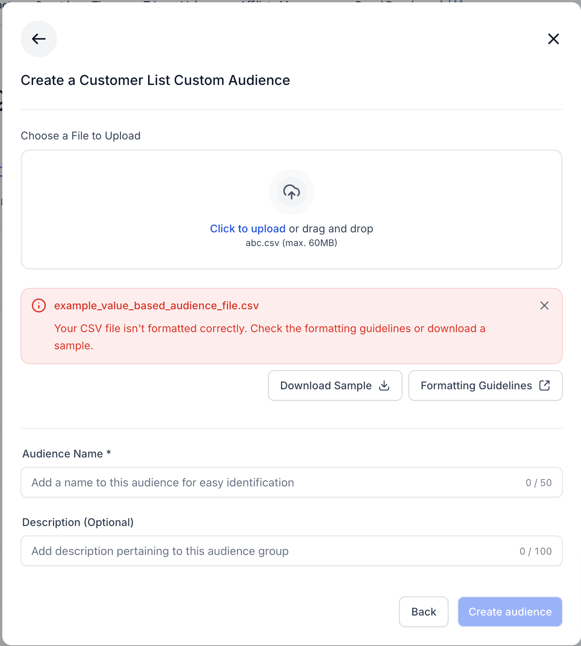Click the abc.csv (max. 60MB) hint text

pos(292,243)
